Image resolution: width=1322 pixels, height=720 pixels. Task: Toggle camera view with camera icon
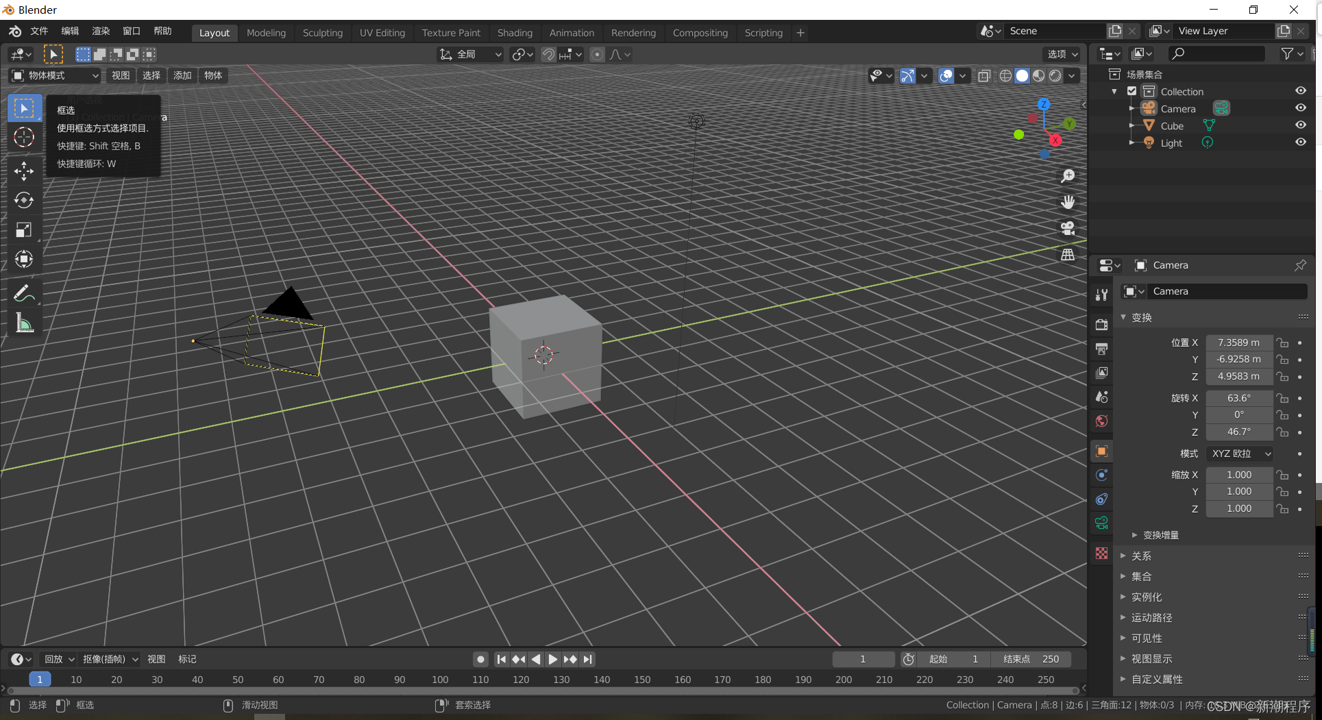[x=1068, y=228]
